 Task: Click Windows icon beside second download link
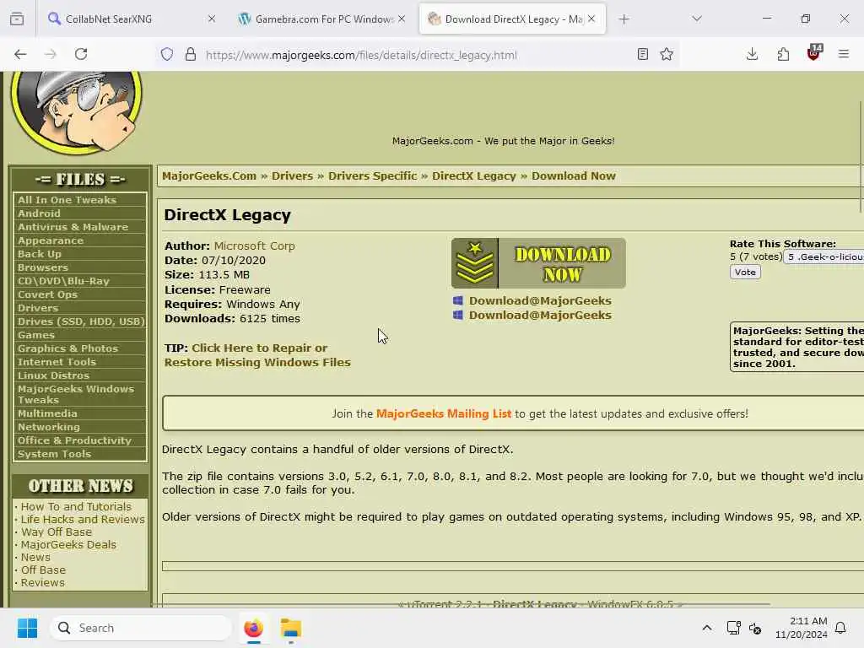pos(458,316)
